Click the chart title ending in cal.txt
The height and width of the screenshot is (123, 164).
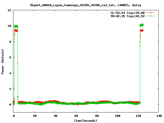pos(85,5)
